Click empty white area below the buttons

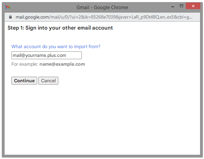click(x=102, y=117)
